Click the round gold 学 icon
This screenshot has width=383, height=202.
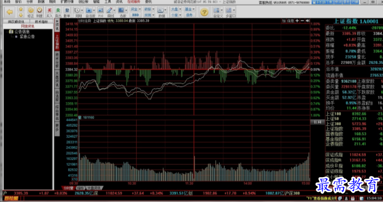click(204, 12)
